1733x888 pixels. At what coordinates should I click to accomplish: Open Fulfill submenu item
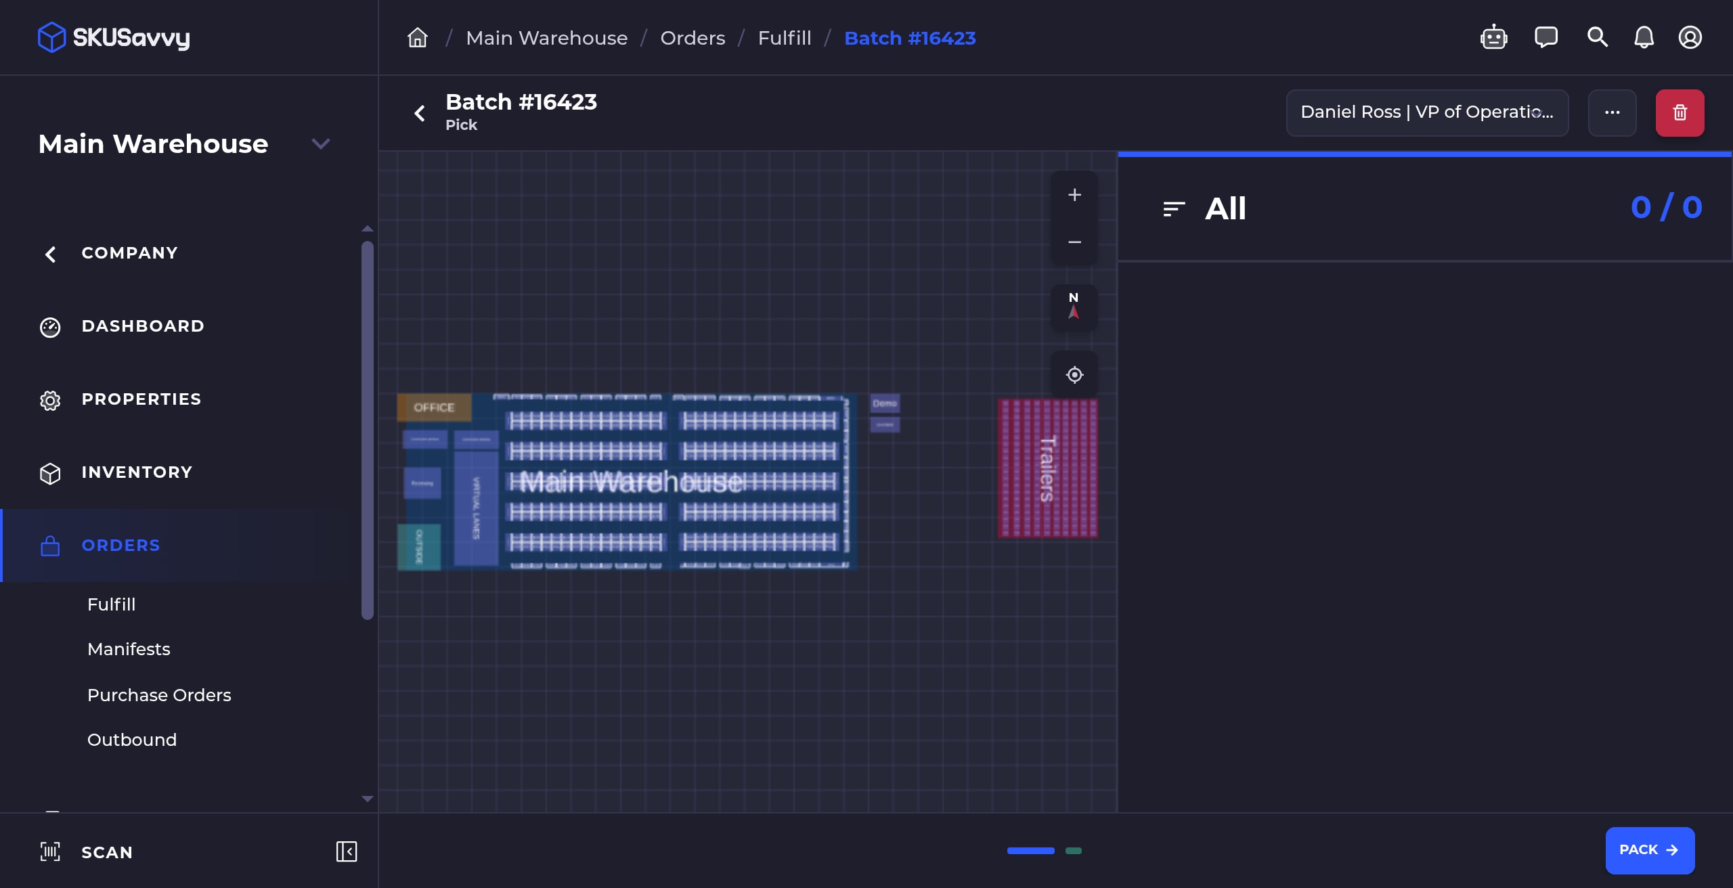tap(112, 604)
